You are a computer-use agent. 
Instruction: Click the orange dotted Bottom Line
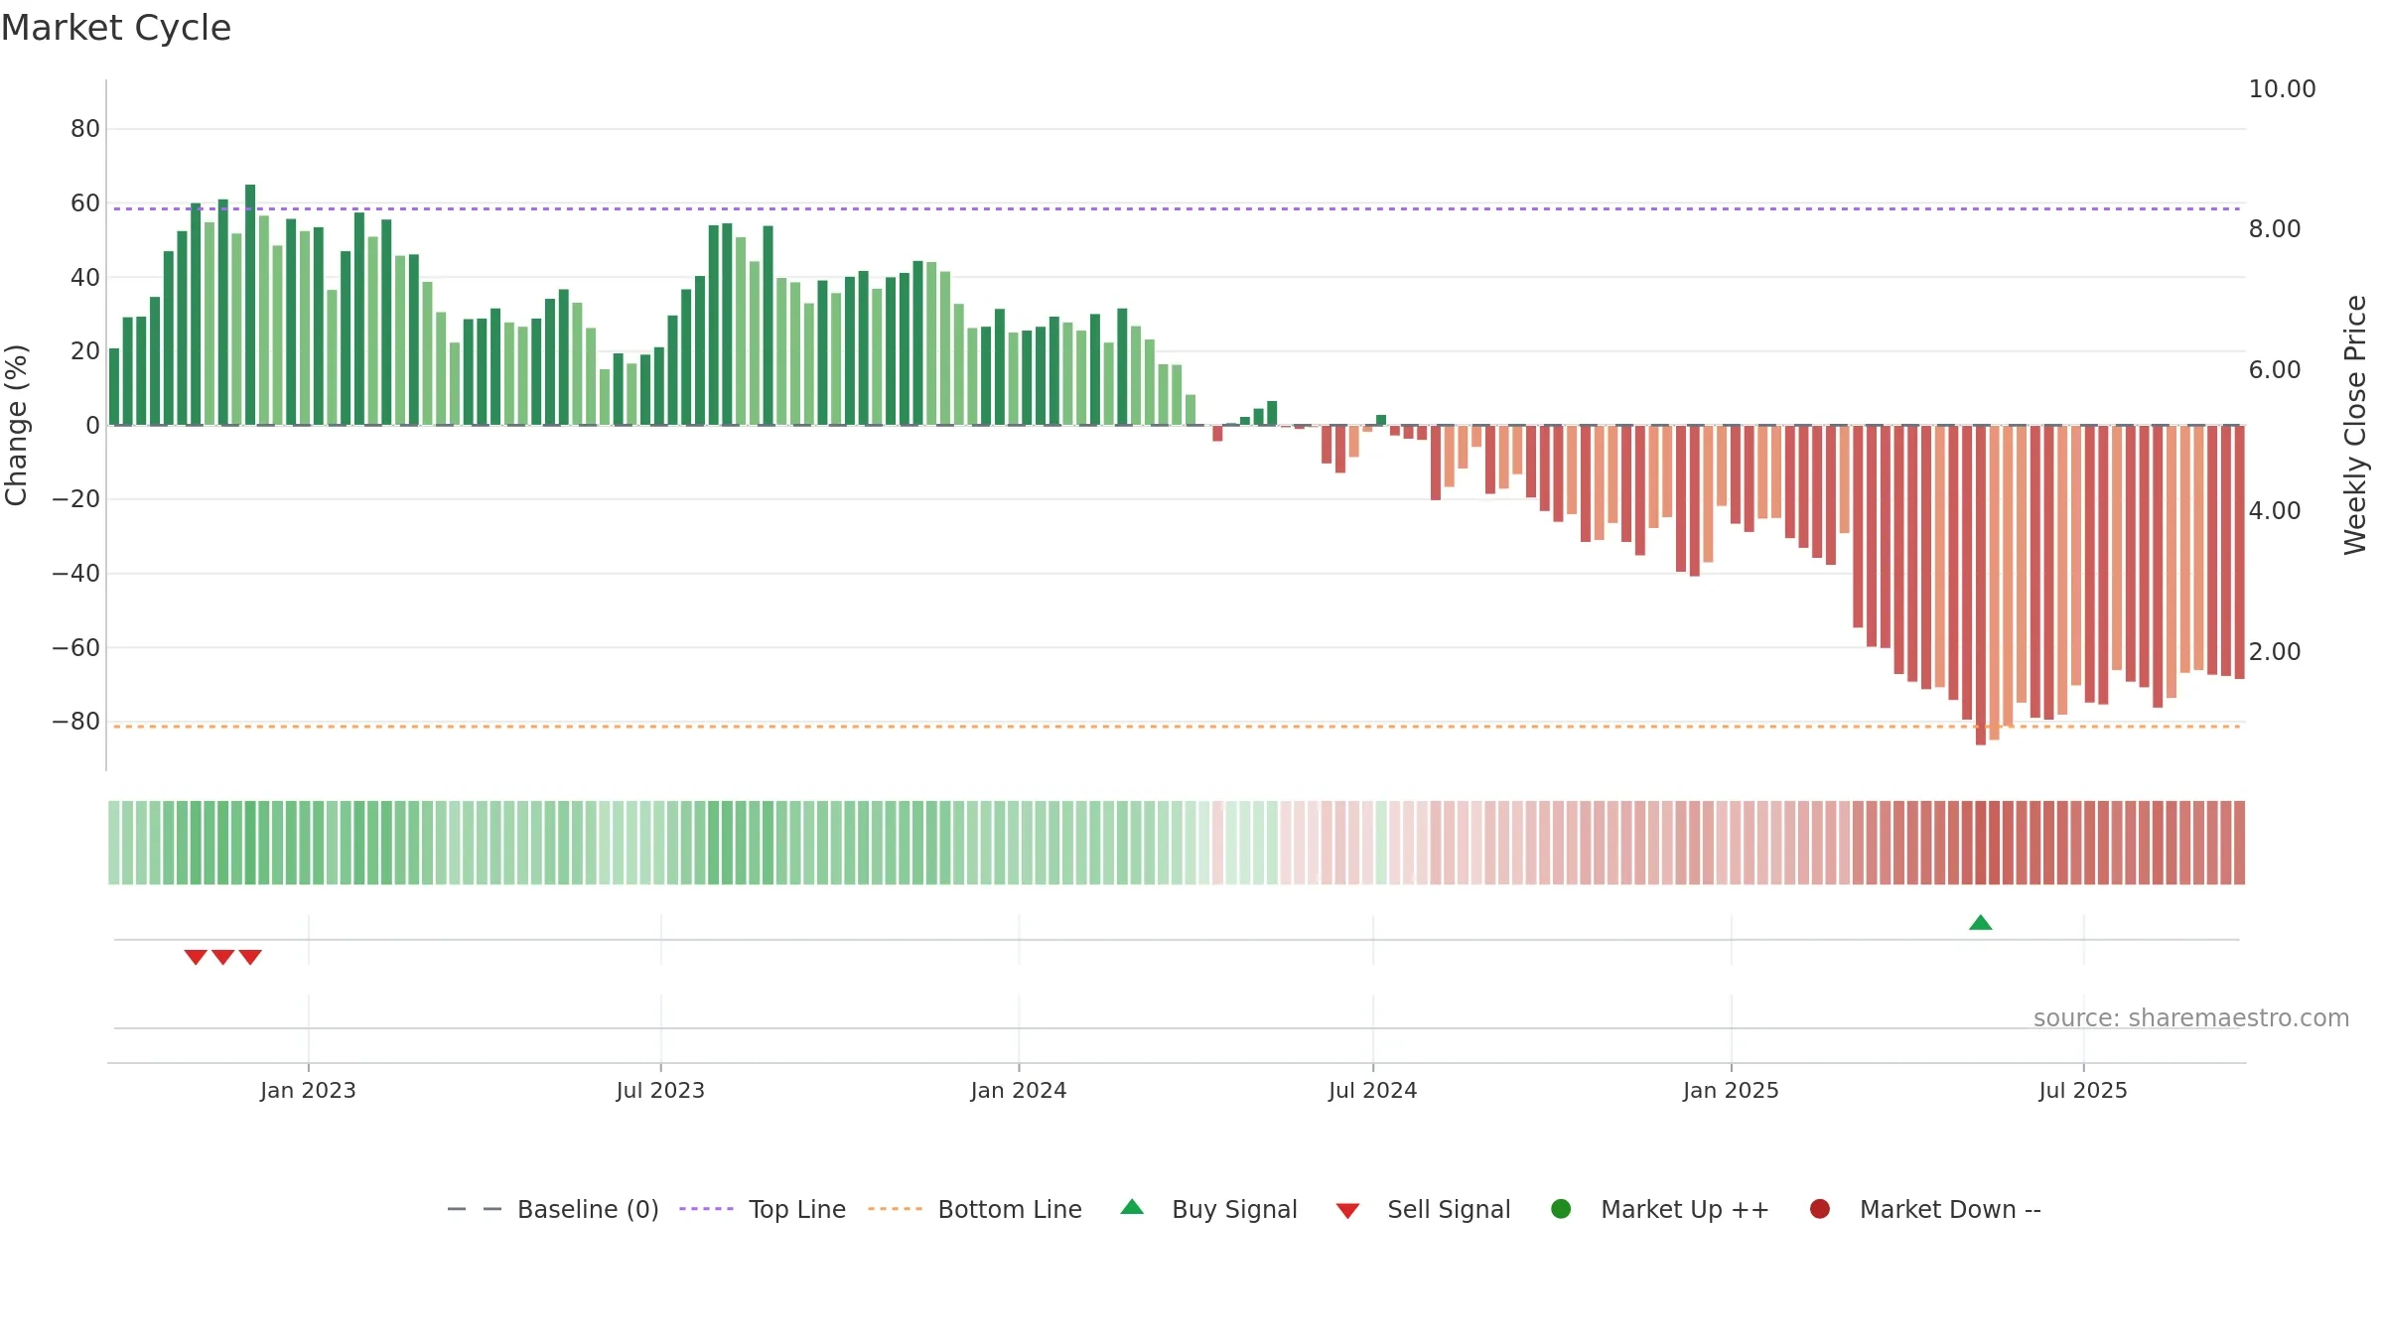1177,727
